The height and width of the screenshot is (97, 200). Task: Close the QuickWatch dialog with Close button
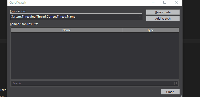point(170,92)
